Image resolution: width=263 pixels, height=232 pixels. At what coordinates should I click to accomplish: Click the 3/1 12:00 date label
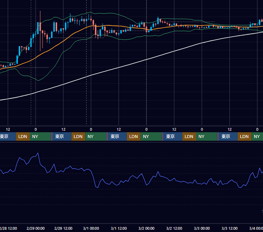(x=119, y=228)
